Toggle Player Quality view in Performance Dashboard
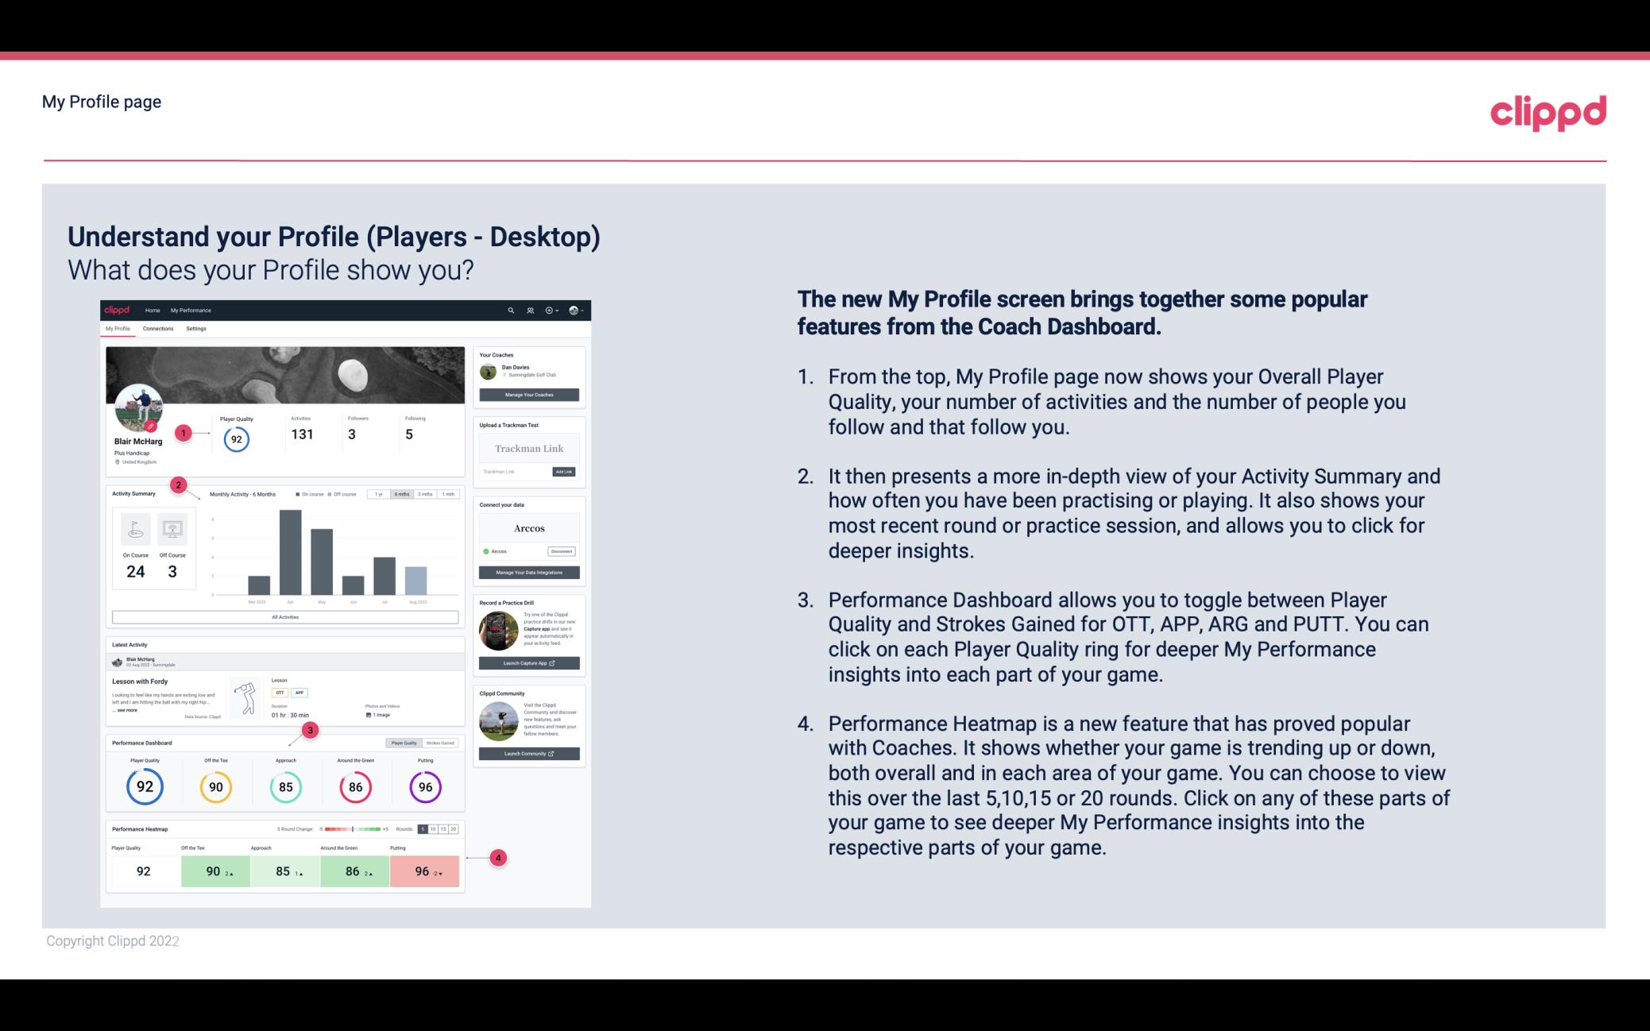 coord(404,741)
